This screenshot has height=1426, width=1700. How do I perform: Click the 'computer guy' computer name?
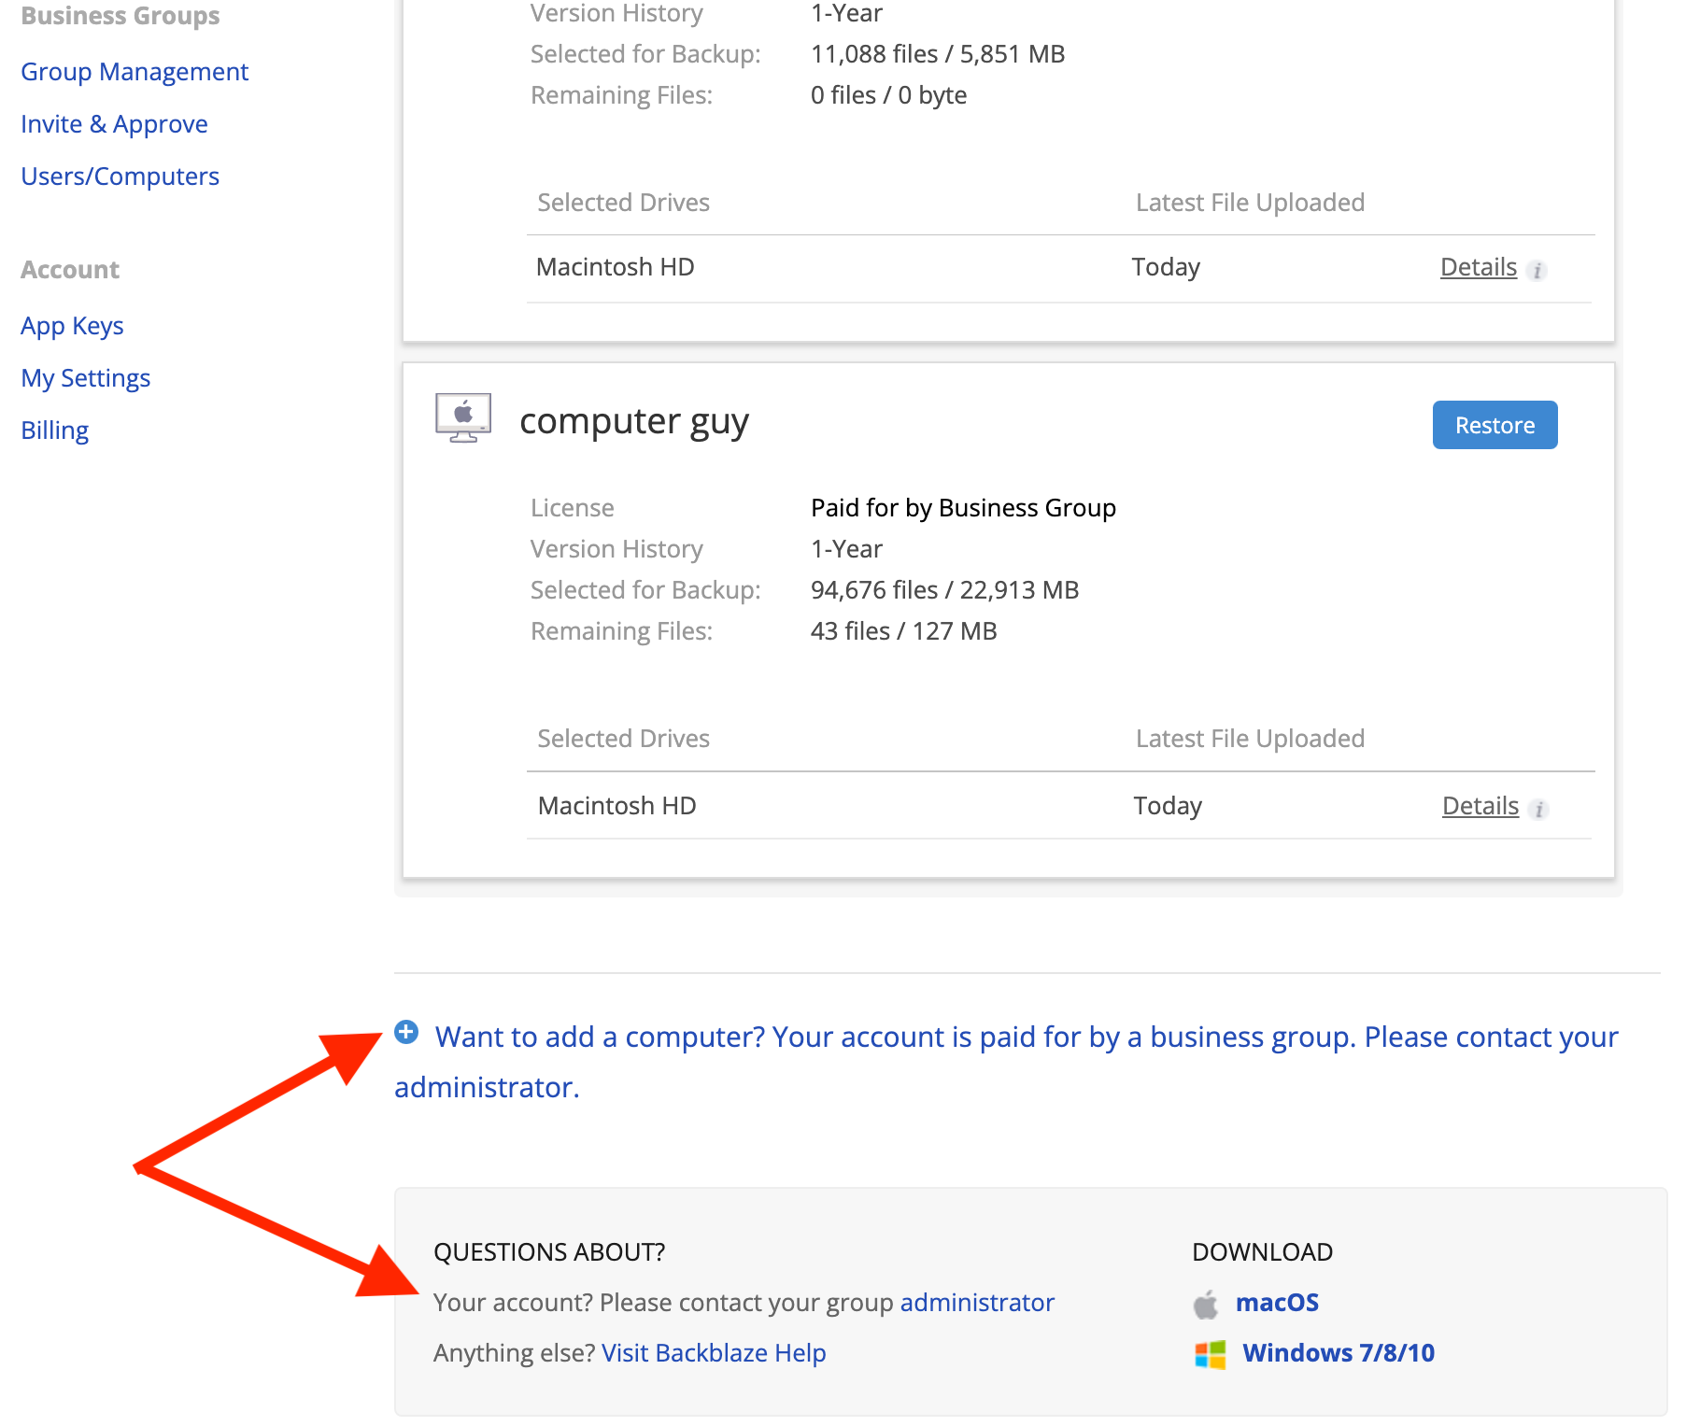[634, 421]
